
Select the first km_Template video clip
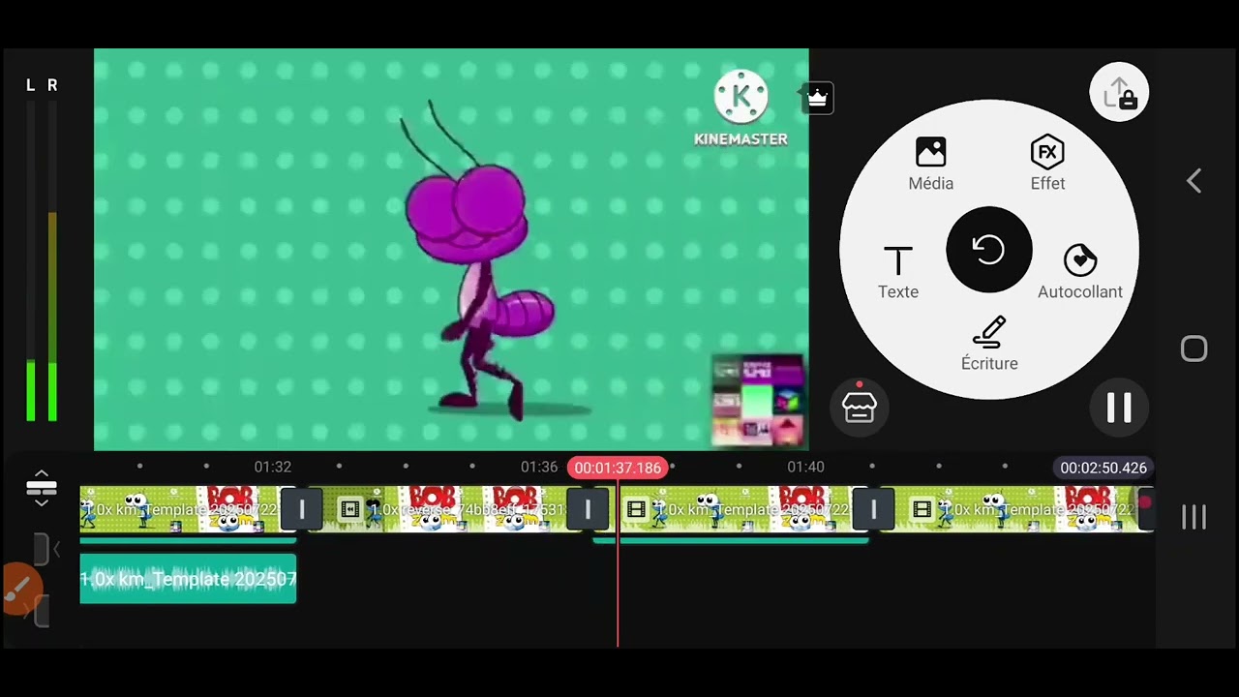point(180,509)
